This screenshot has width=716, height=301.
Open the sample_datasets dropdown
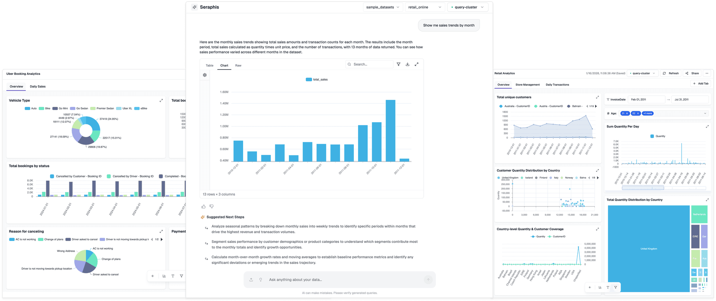[x=383, y=7]
